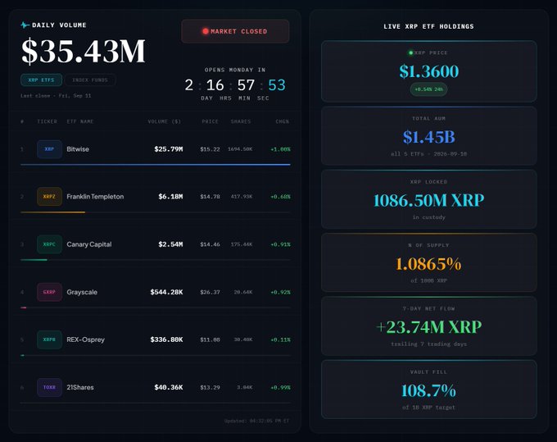557x442 pixels.
Task: Click the Franklin Templeton XRPZ ticker badge
Action: point(49,197)
